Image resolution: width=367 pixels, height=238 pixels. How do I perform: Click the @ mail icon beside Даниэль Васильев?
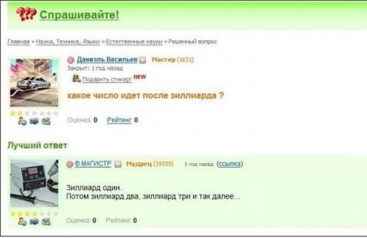(70, 60)
